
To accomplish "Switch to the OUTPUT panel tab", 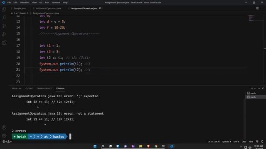I will (29, 88).
